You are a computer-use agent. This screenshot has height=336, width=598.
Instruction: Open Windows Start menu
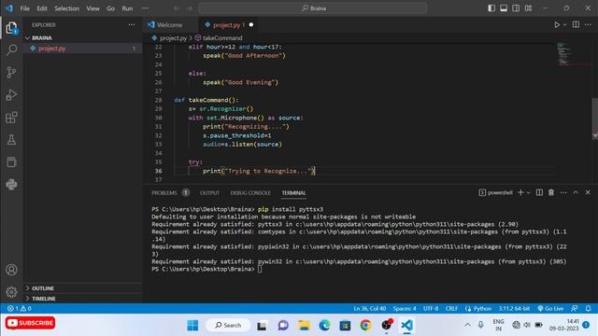192,326
